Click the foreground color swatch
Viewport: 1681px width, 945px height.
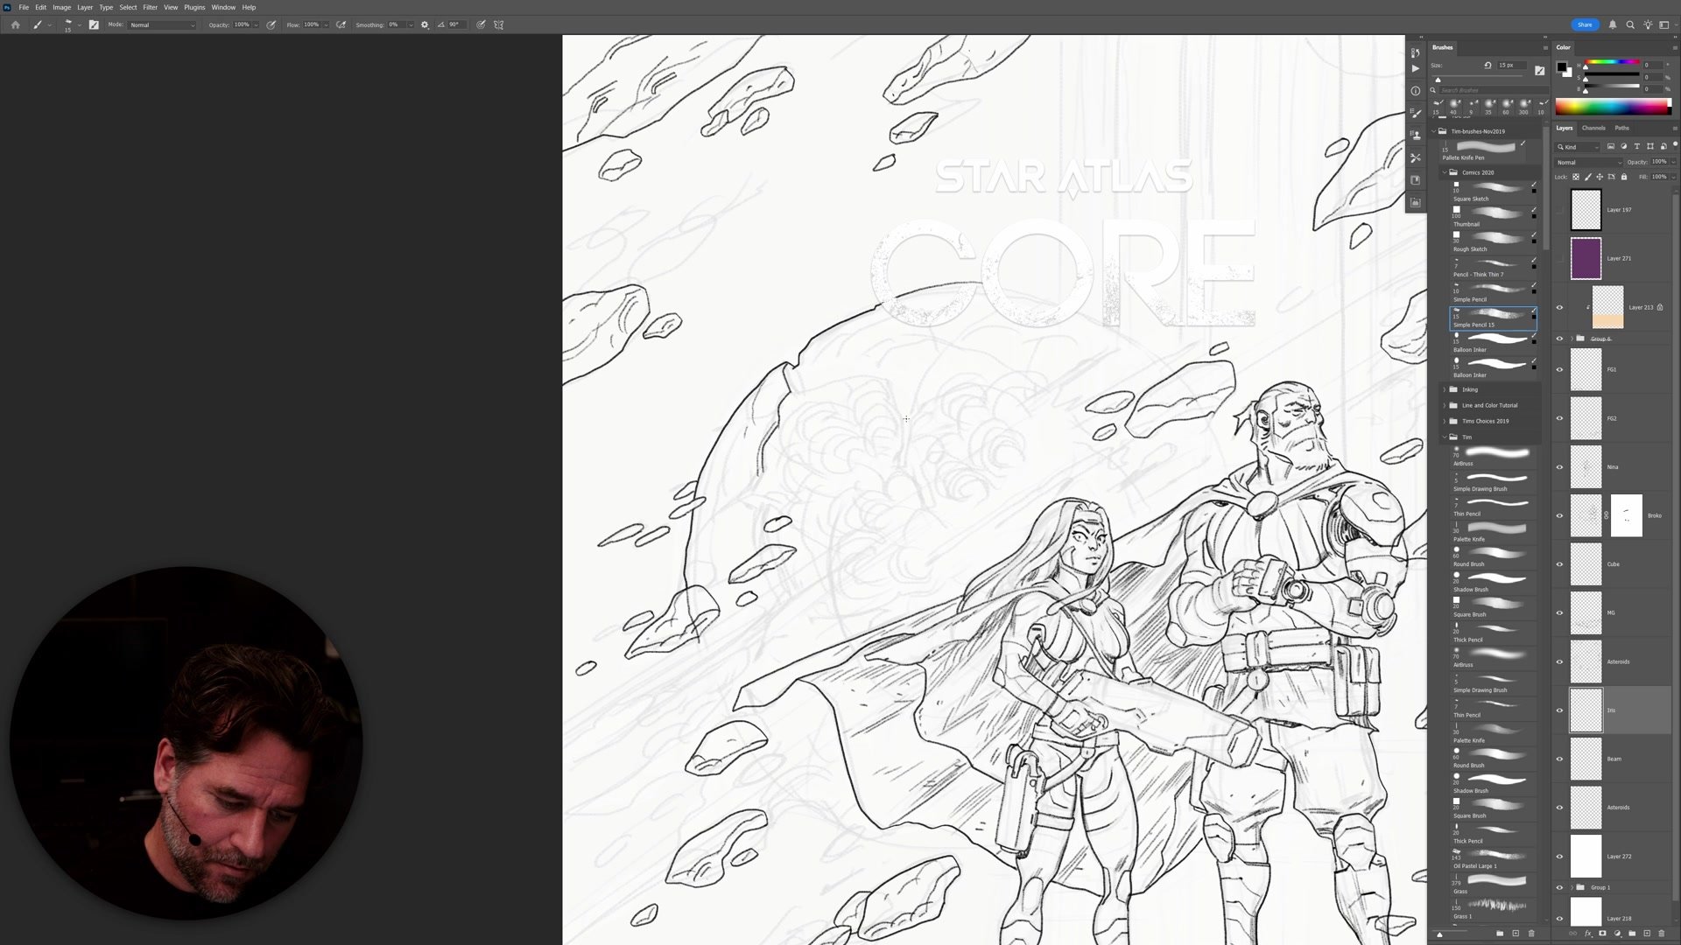point(1561,67)
